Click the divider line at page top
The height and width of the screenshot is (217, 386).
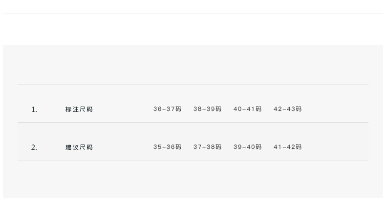tap(193, 14)
